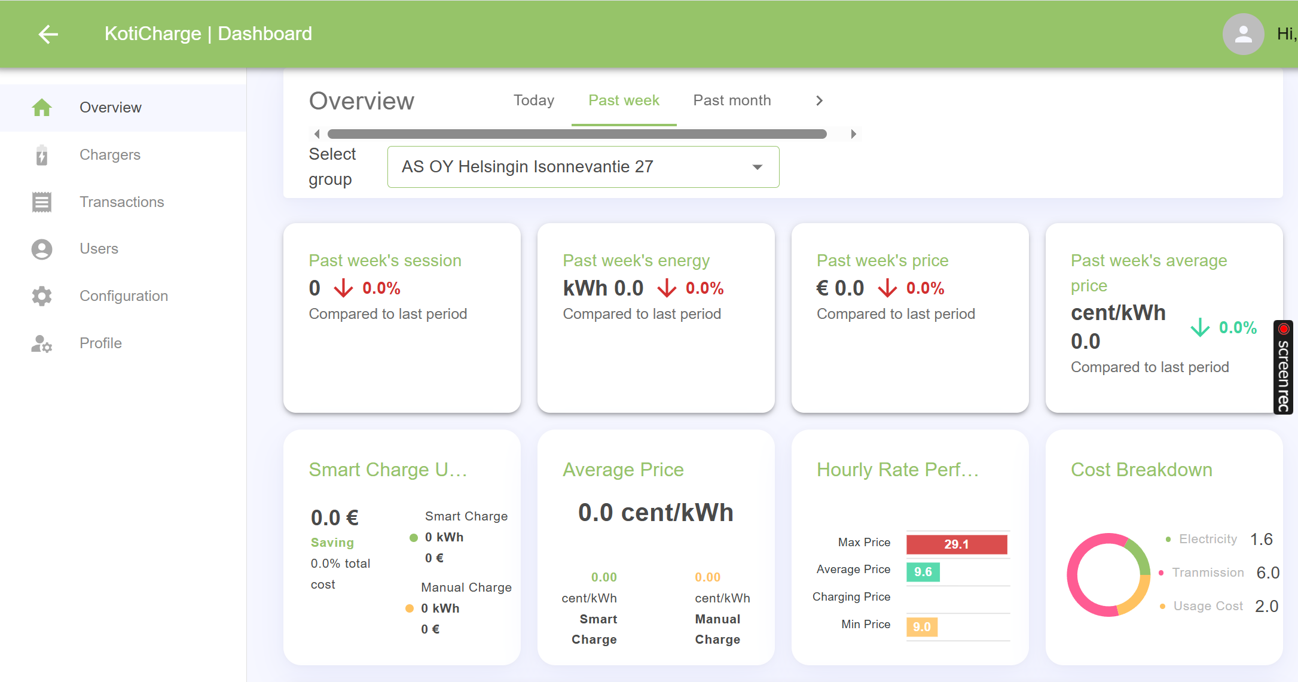Click the Profile person-gear icon
Image resolution: width=1298 pixels, height=682 pixels.
(42, 343)
